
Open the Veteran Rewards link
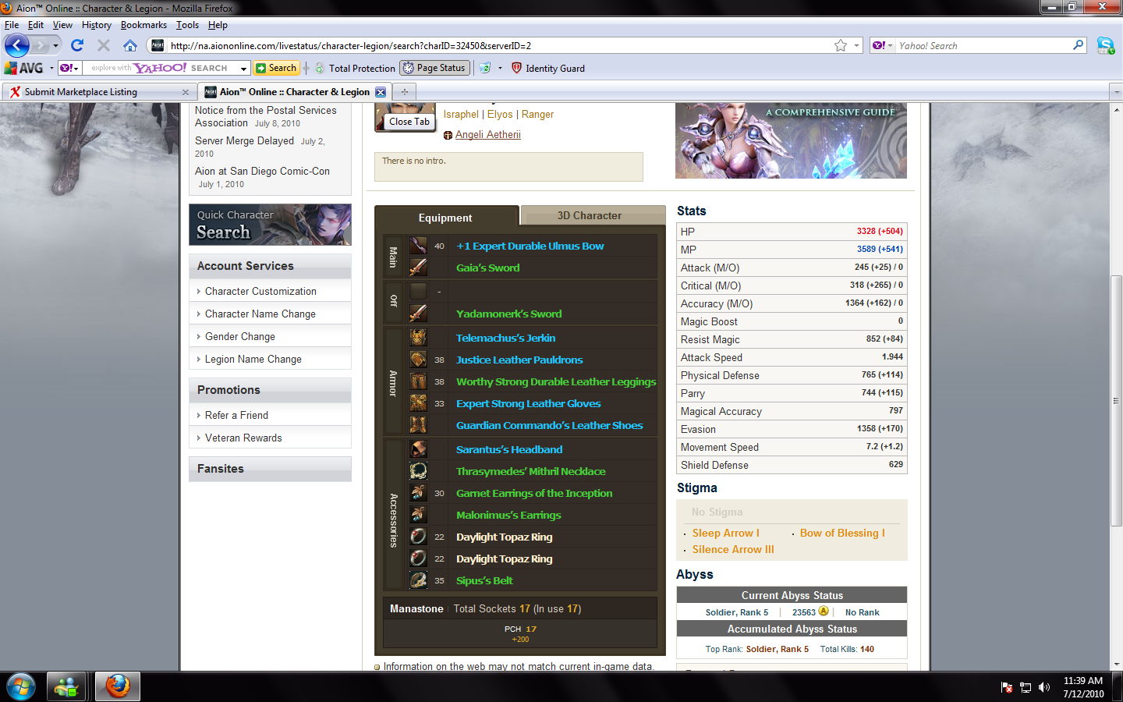click(243, 438)
